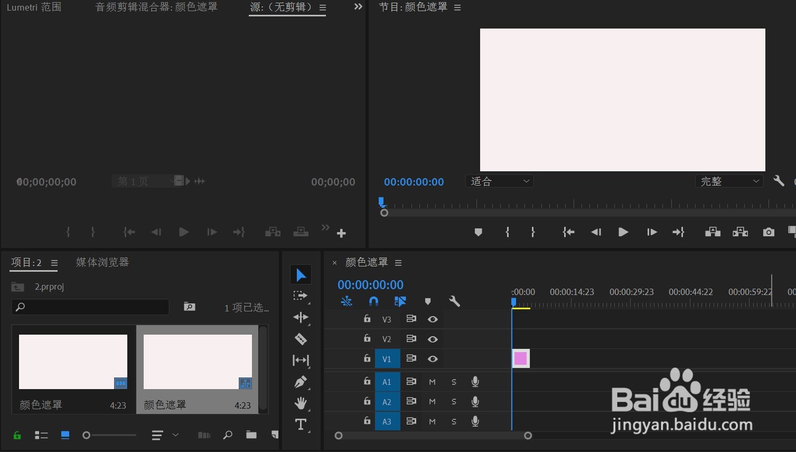Toggle nest sequence insert option
The height and width of the screenshot is (452, 796).
point(347,301)
